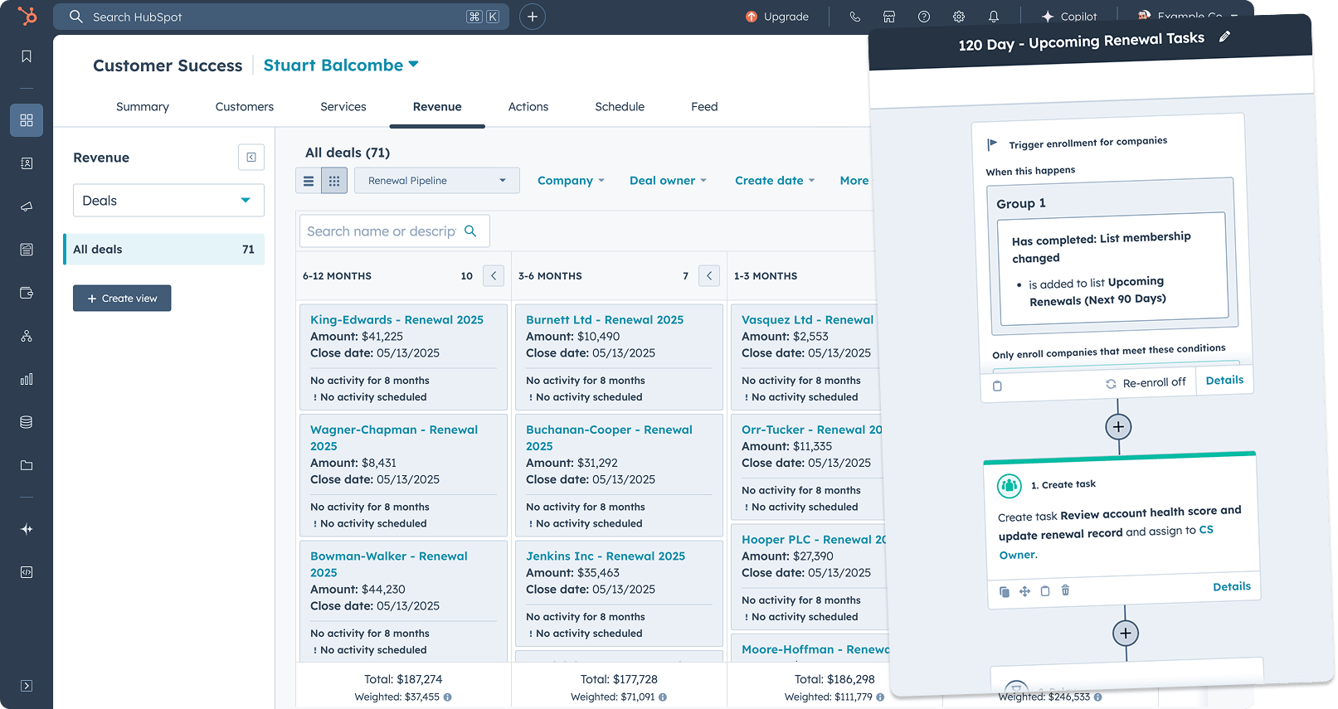Open the Schedule tab
This screenshot has height=709, width=1338.
tap(620, 107)
